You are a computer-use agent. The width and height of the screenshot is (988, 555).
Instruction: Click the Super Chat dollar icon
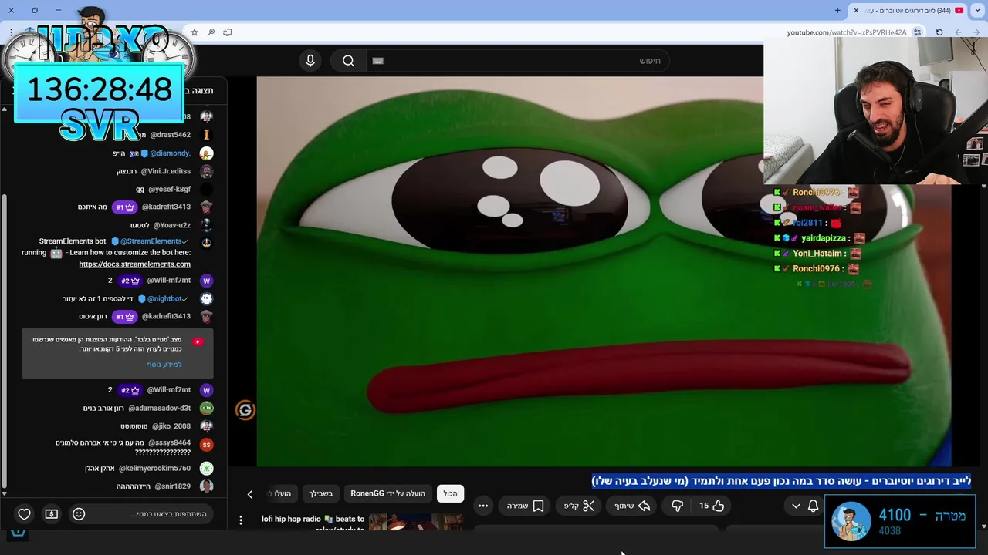tap(52, 514)
